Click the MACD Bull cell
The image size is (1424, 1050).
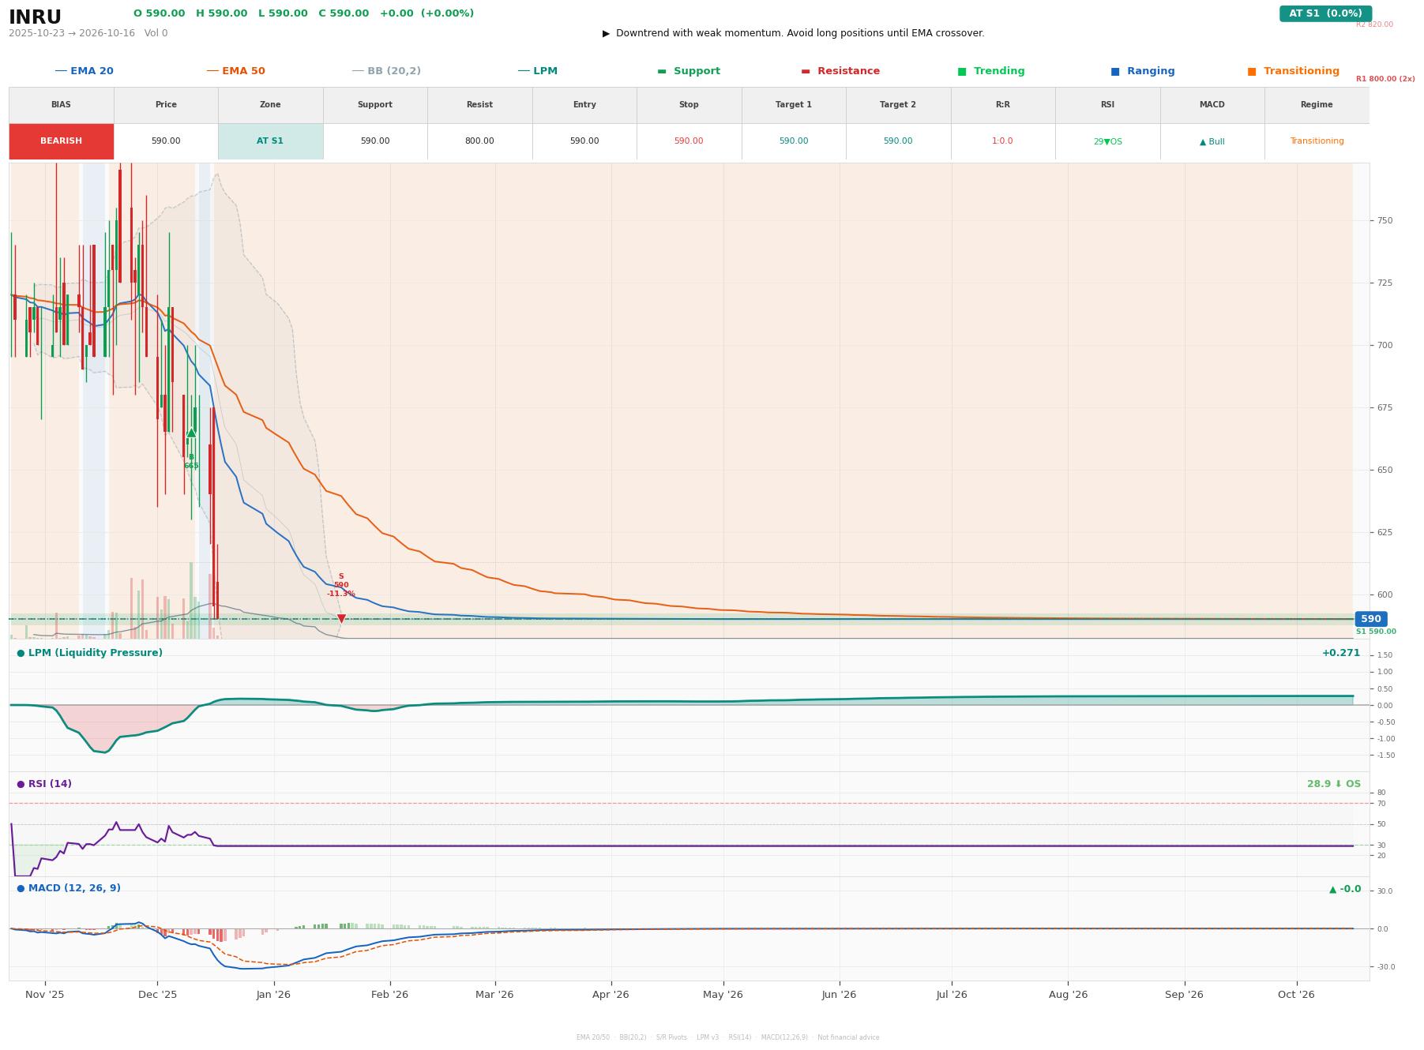point(1212,141)
